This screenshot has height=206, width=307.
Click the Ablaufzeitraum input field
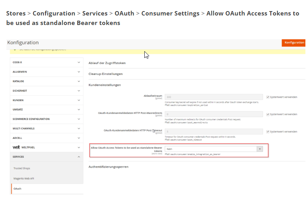point(214,97)
